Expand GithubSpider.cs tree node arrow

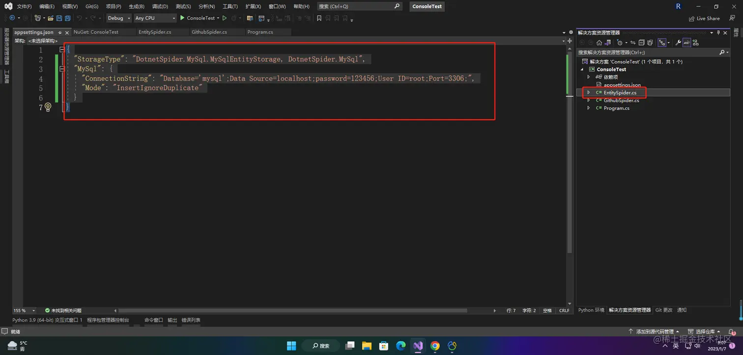(x=589, y=100)
